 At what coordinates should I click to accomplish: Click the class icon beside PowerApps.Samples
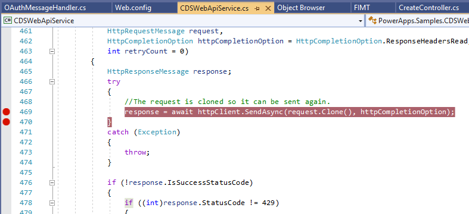[x=372, y=21]
